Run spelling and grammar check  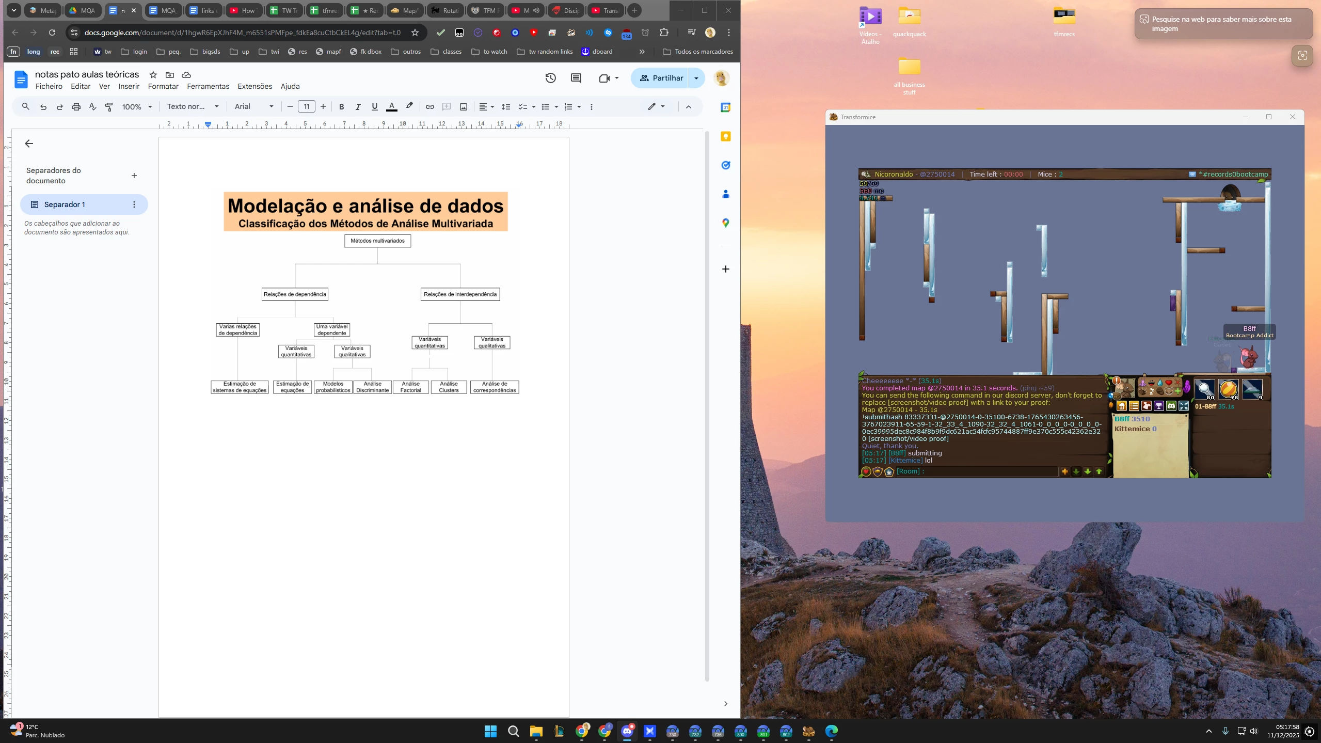coord(93,107)
